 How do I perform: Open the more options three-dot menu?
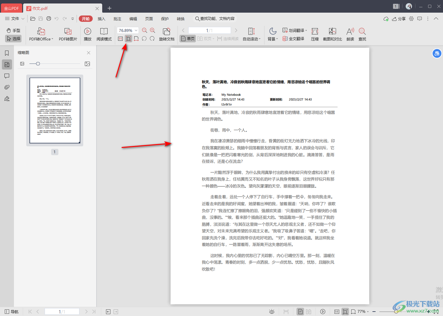[428, 19]
